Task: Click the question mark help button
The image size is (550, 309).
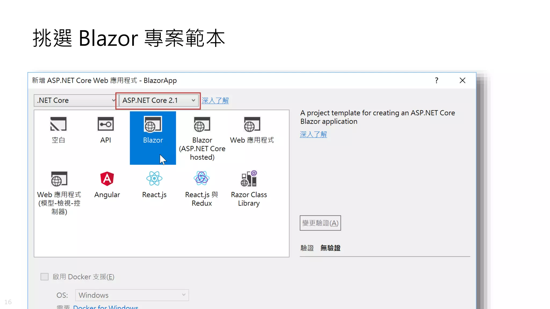Action: tap(436, 80)
